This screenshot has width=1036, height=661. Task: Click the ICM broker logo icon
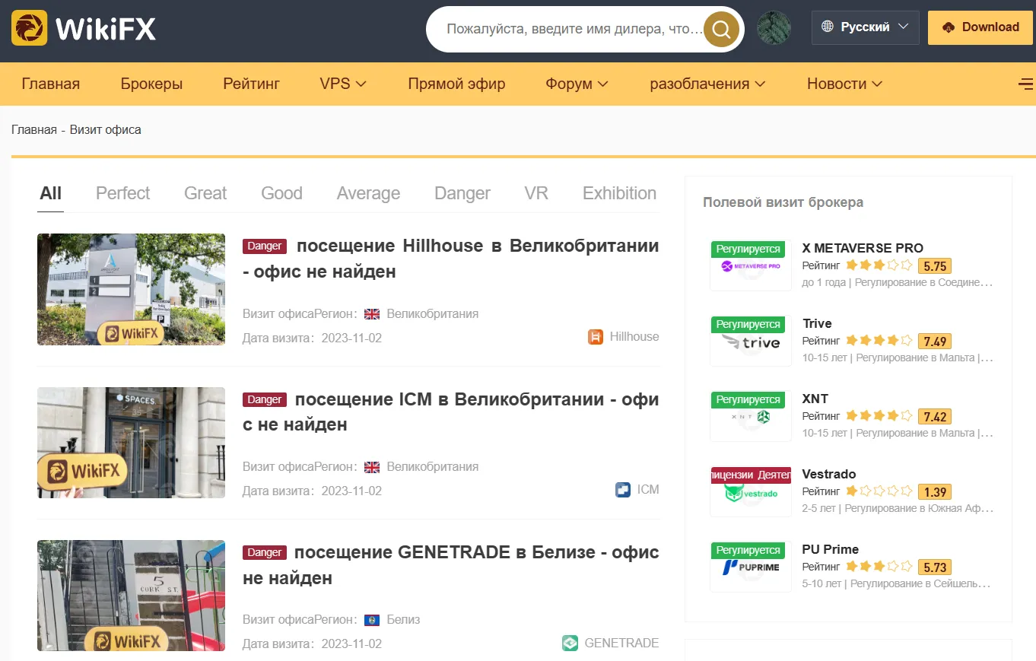point(623,489)
